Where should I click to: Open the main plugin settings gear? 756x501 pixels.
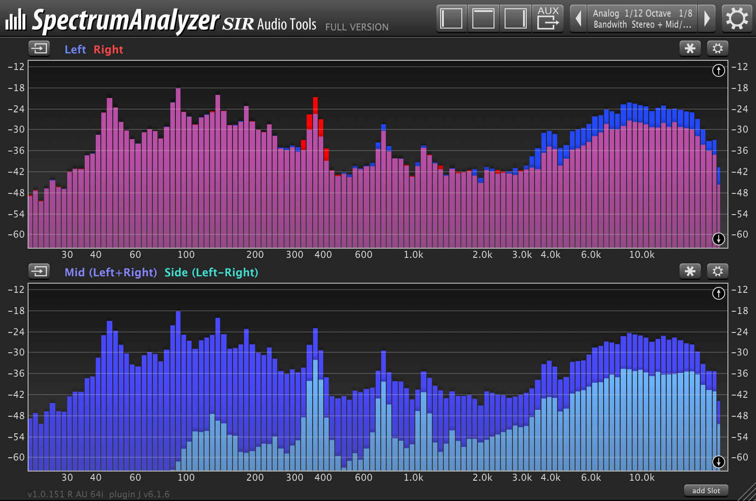736,18
